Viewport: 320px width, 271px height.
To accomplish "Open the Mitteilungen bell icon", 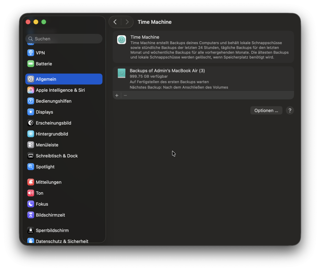I will [x=31, y=182].
